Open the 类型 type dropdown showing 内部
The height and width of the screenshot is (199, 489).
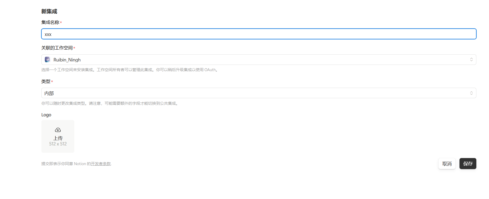click(259, 93)
